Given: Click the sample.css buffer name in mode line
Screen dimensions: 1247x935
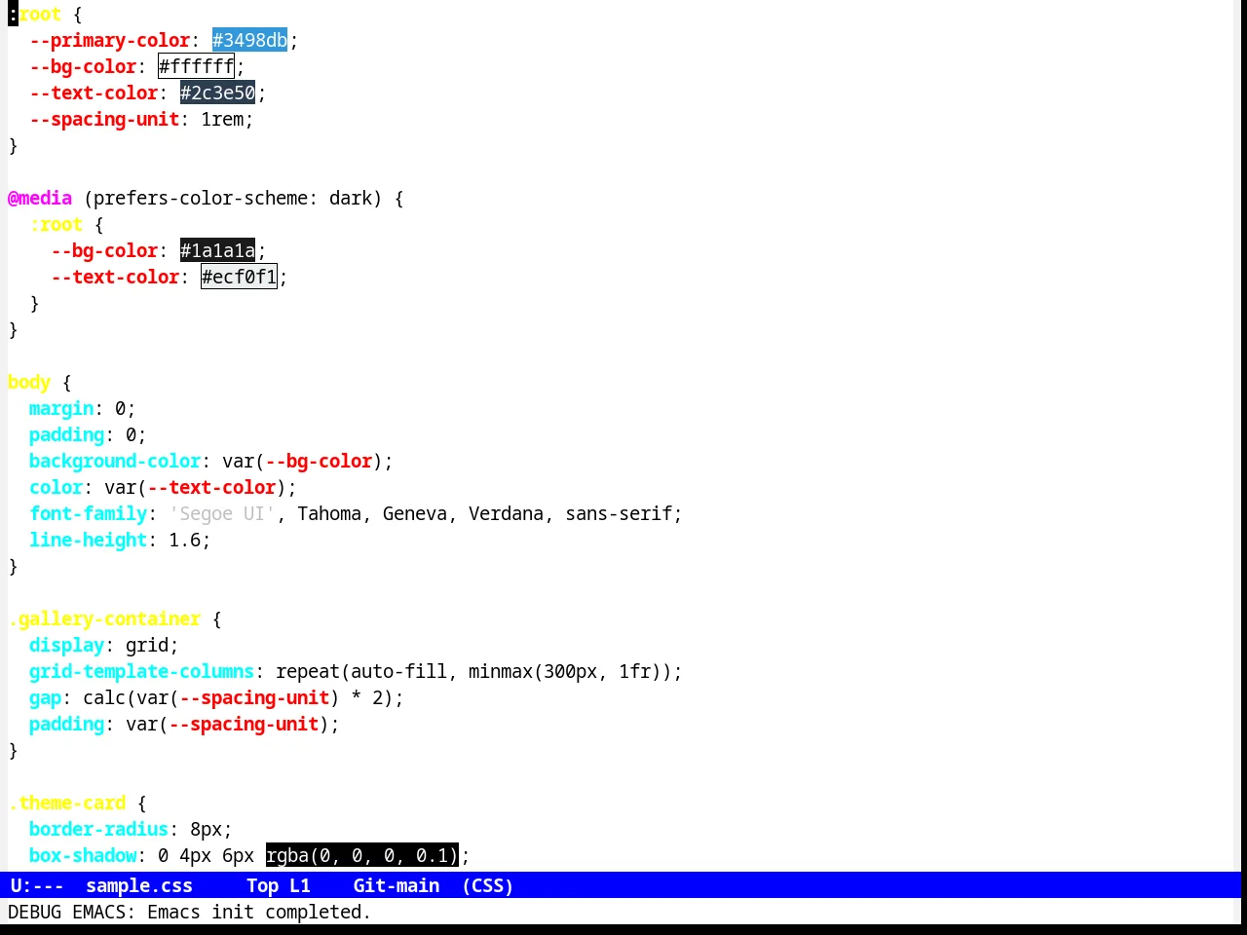Looking at the screenshot, I should [x=139, y=885].
